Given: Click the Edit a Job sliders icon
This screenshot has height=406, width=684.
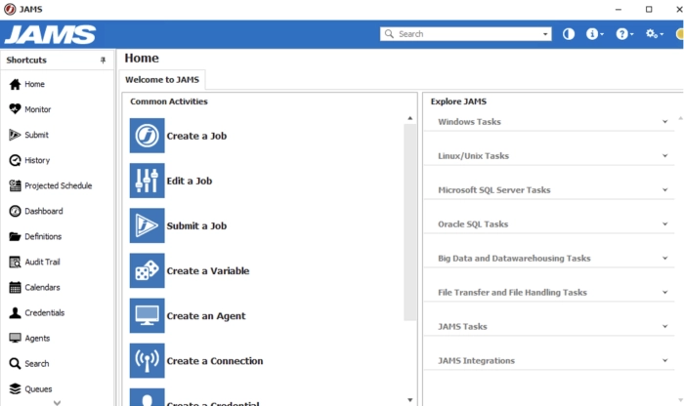Looking at the screenshot, I should (147, 181).
